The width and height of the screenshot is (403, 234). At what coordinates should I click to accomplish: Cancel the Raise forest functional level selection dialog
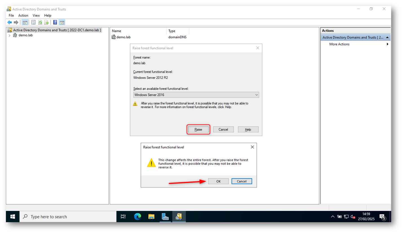pyautogui.click(x=223, y=130)
